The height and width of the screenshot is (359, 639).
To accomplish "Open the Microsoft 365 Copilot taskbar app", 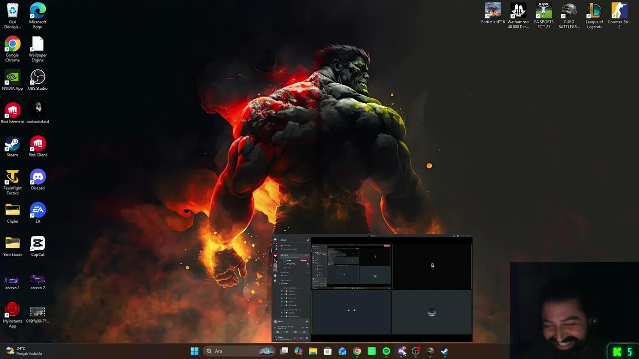I will pos(299,351).
